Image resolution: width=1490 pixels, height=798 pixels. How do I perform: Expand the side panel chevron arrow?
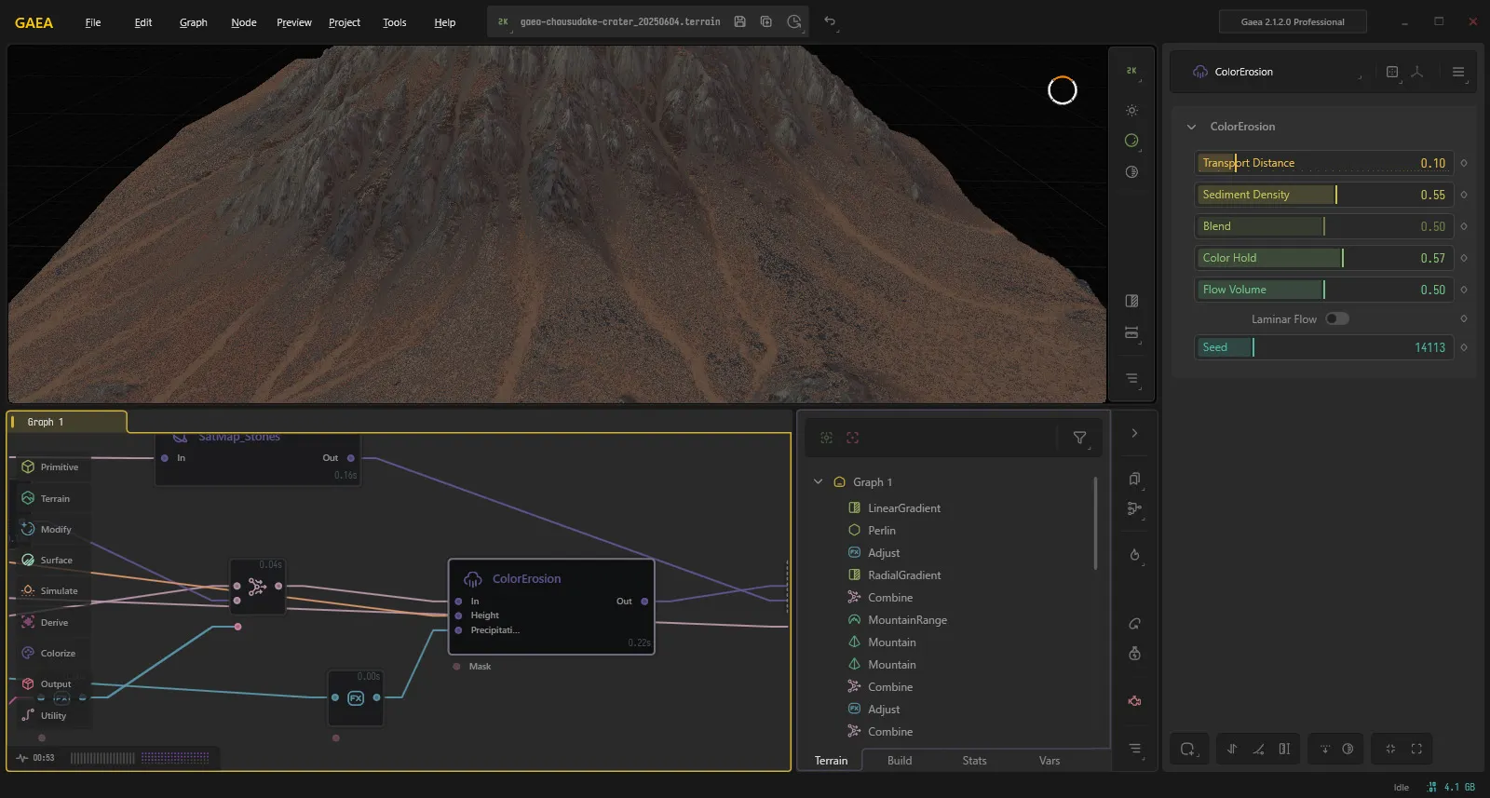pyautogui.click(x=1134, y=433)
